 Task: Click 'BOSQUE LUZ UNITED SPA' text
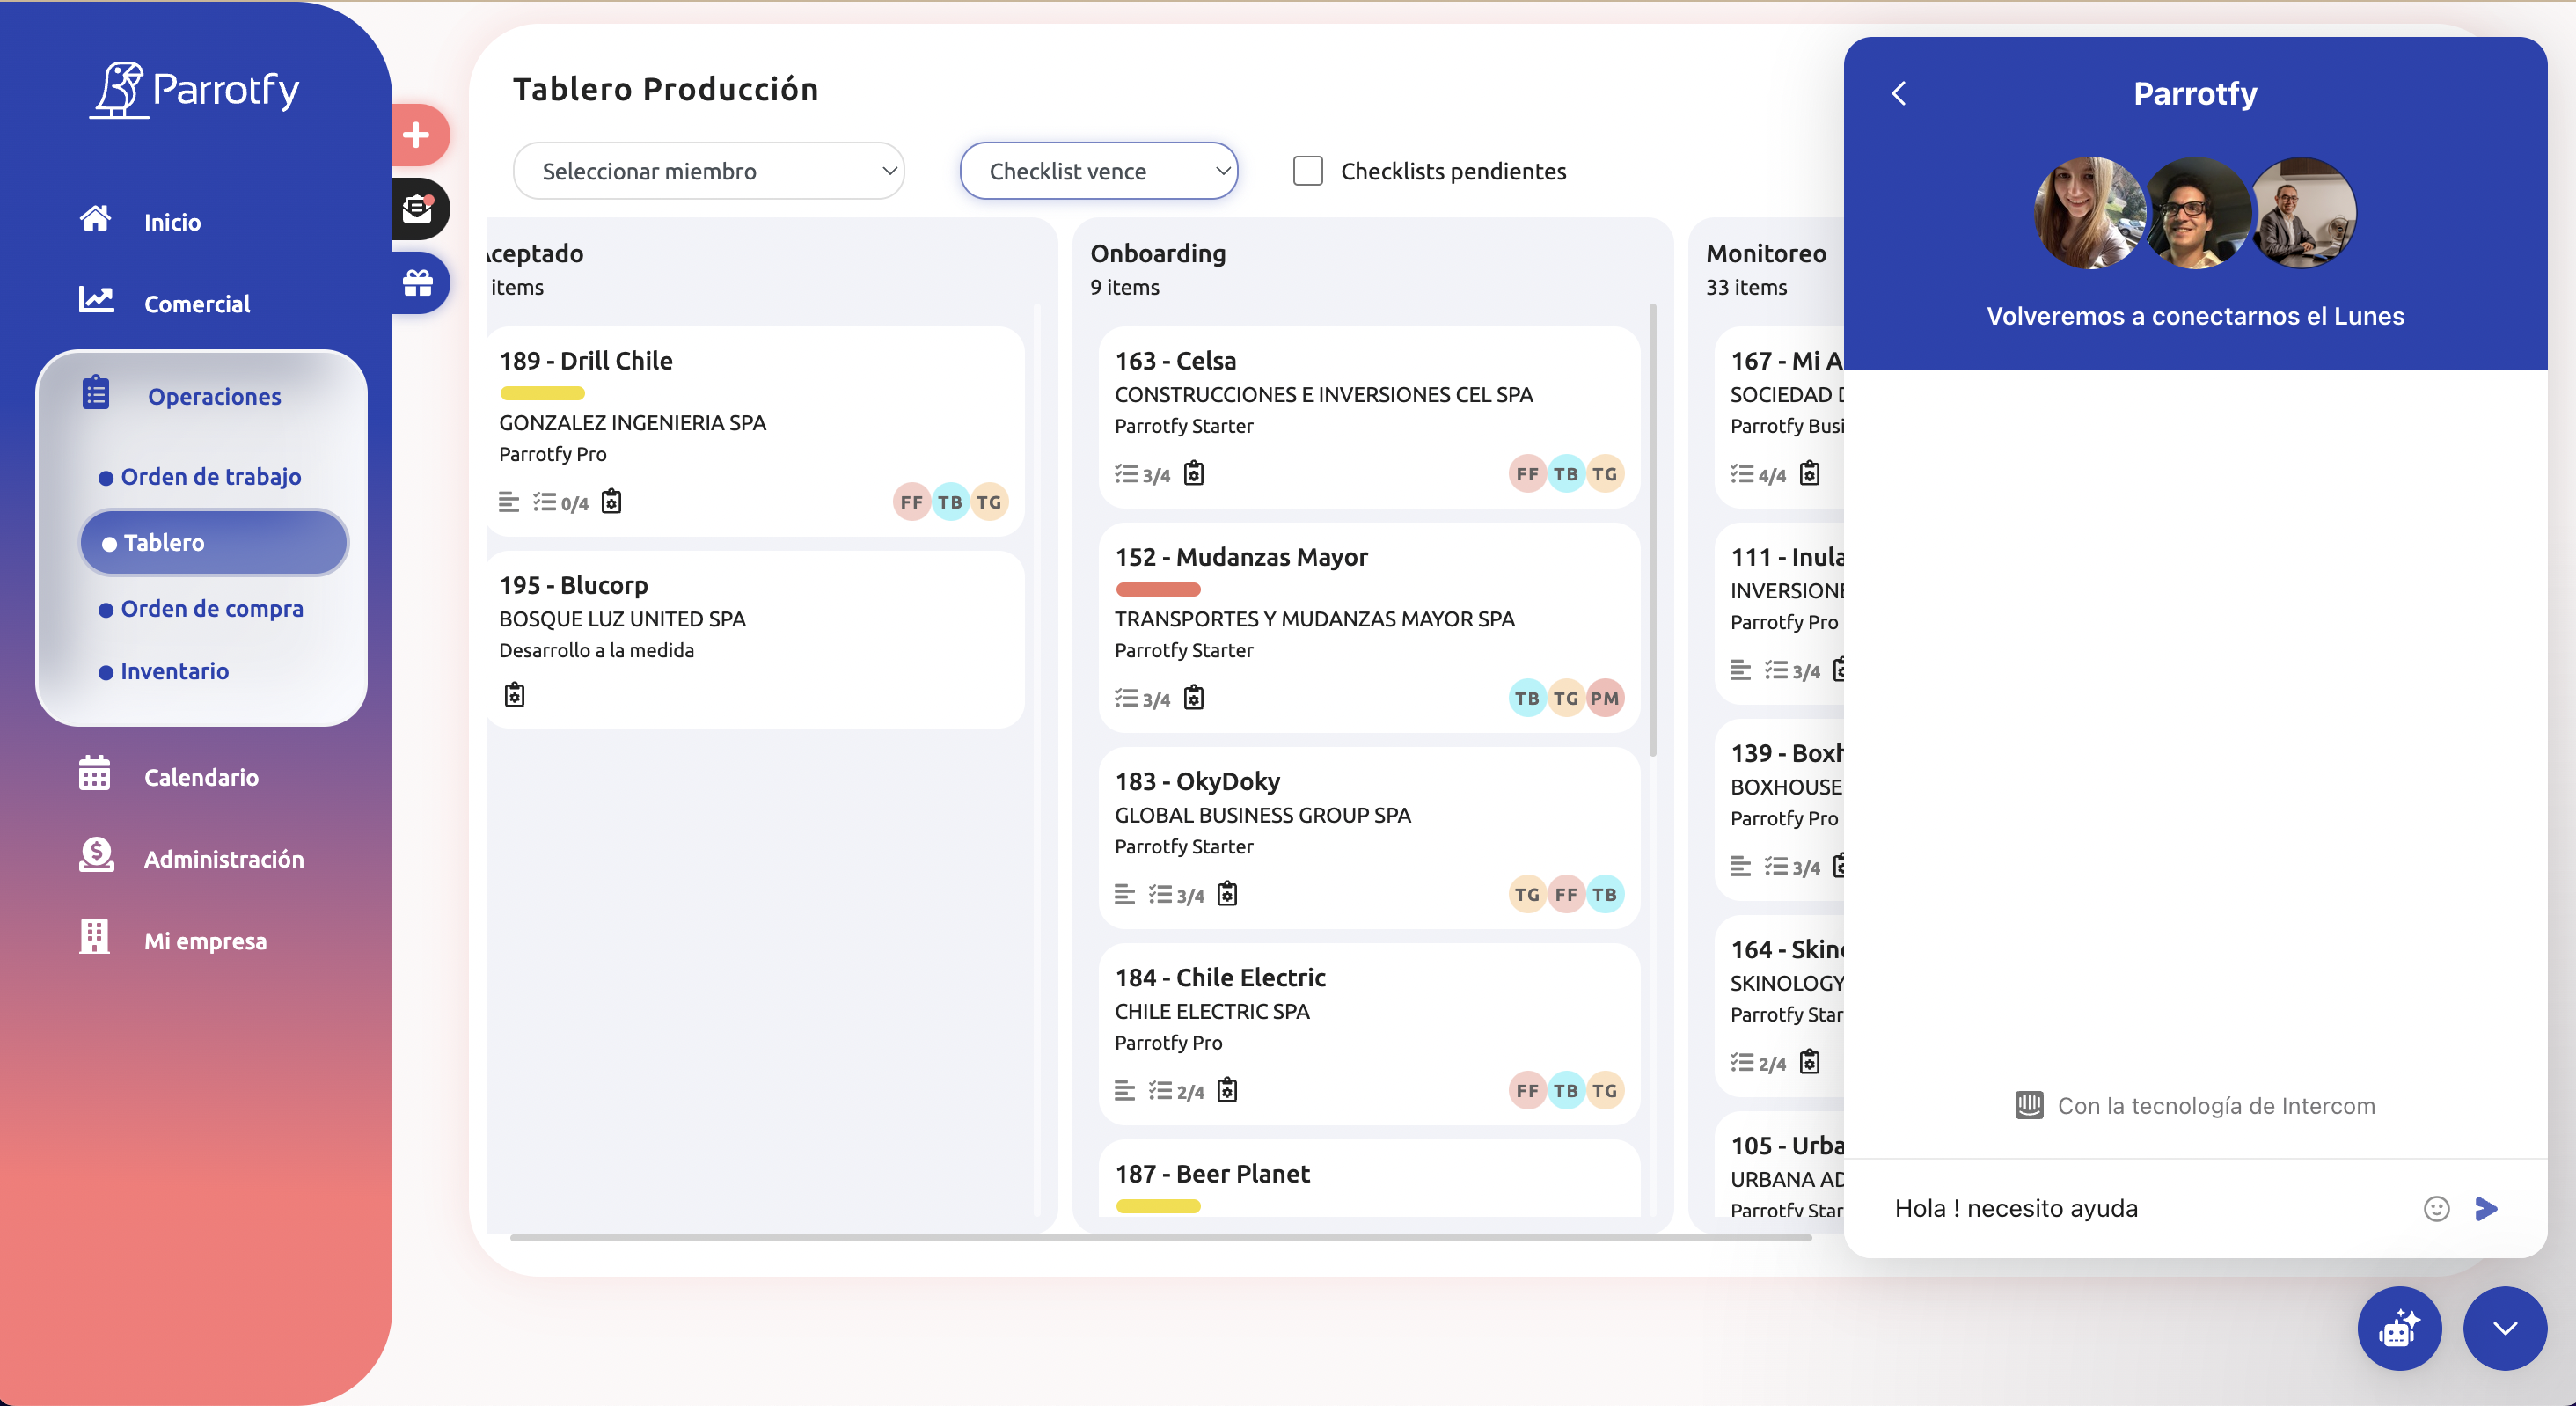[622, 619]
